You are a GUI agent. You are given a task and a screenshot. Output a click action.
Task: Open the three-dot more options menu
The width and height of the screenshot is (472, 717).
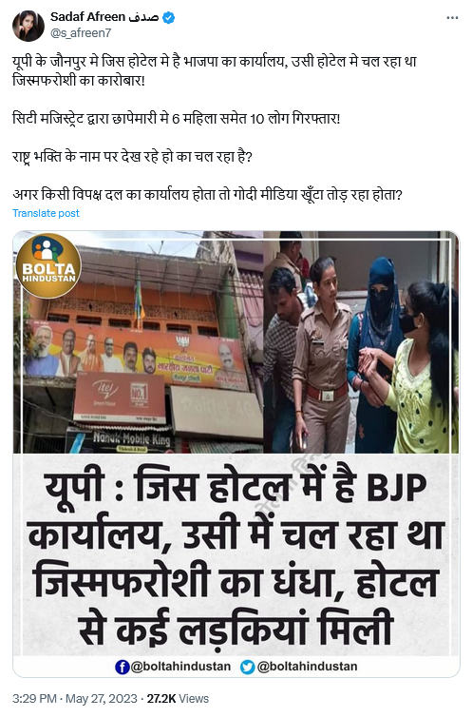click(452, 18)
